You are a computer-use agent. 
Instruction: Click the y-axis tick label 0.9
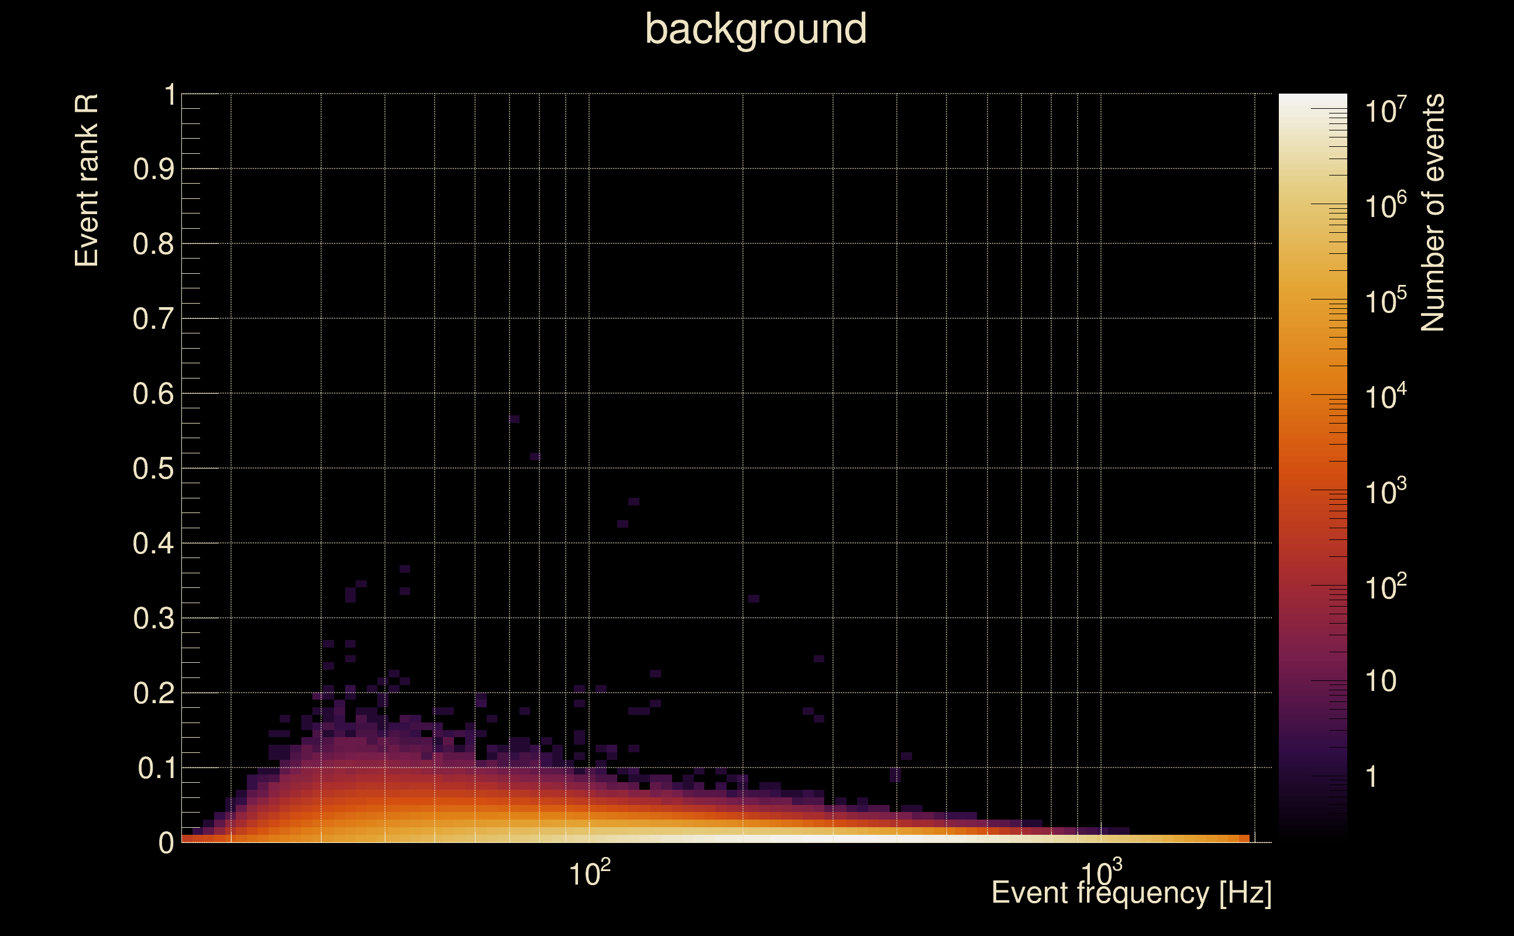[x=153, y=169]
